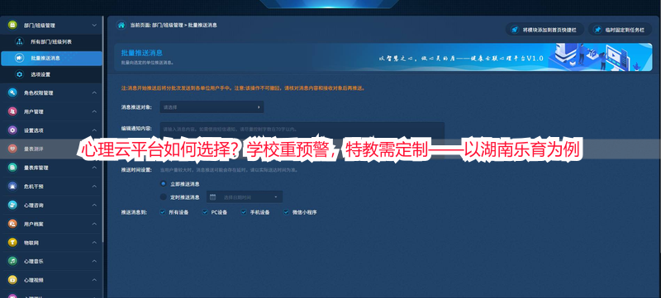The width and height of the screenshot is (661, 298).
Task: Click 临时固定到任务栏 button
Action: (x=620, y=30)
